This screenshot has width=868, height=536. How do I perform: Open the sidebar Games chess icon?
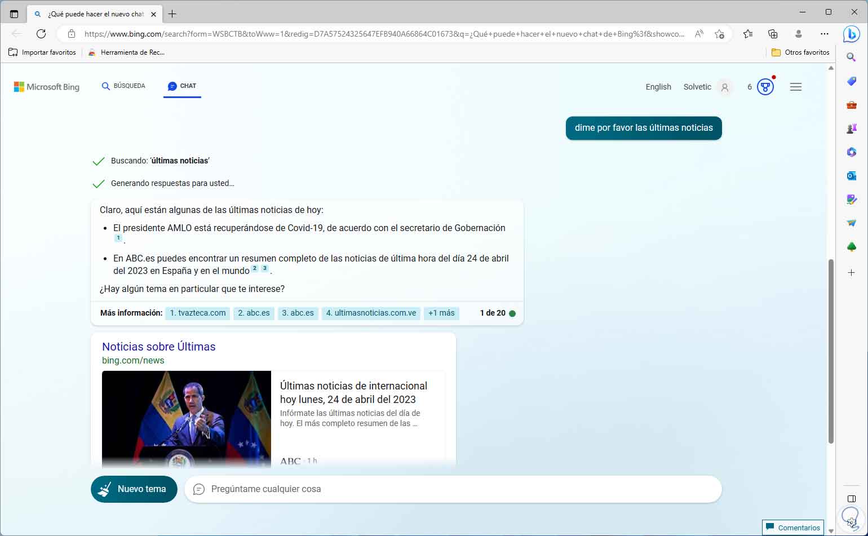pyautogui.click(x=851, y=129)
